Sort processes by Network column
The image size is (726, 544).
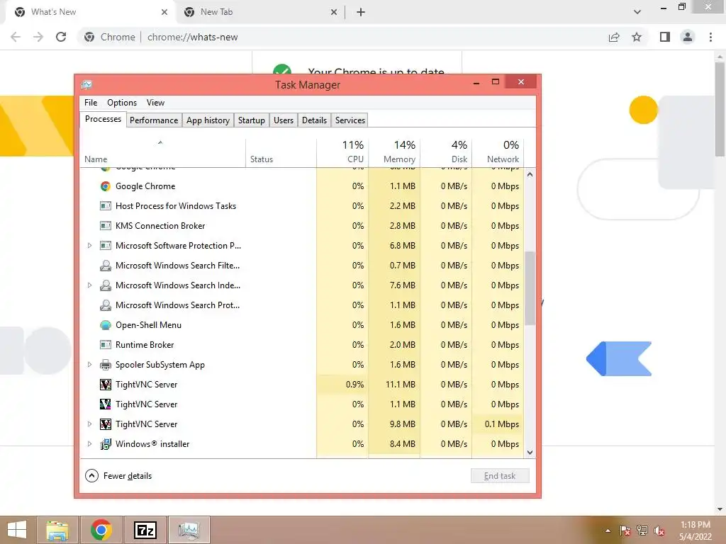click(x=498, y=153)
